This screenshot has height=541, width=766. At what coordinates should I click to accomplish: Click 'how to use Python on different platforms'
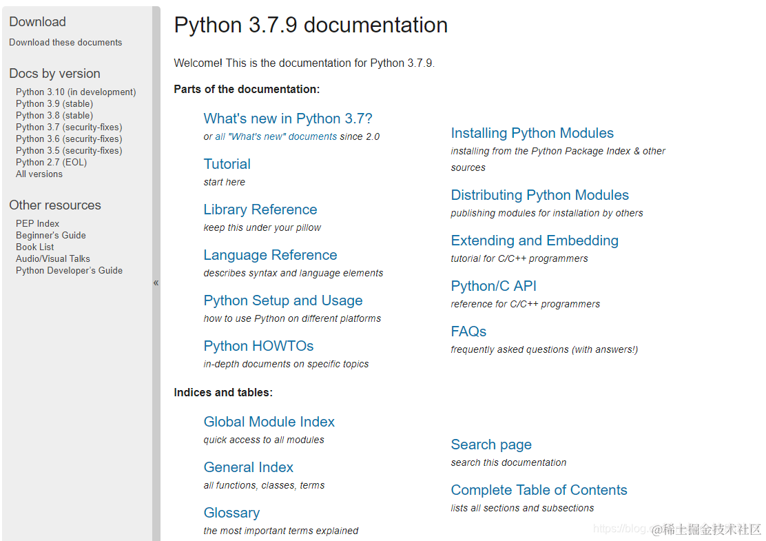(x=292, y=318)
